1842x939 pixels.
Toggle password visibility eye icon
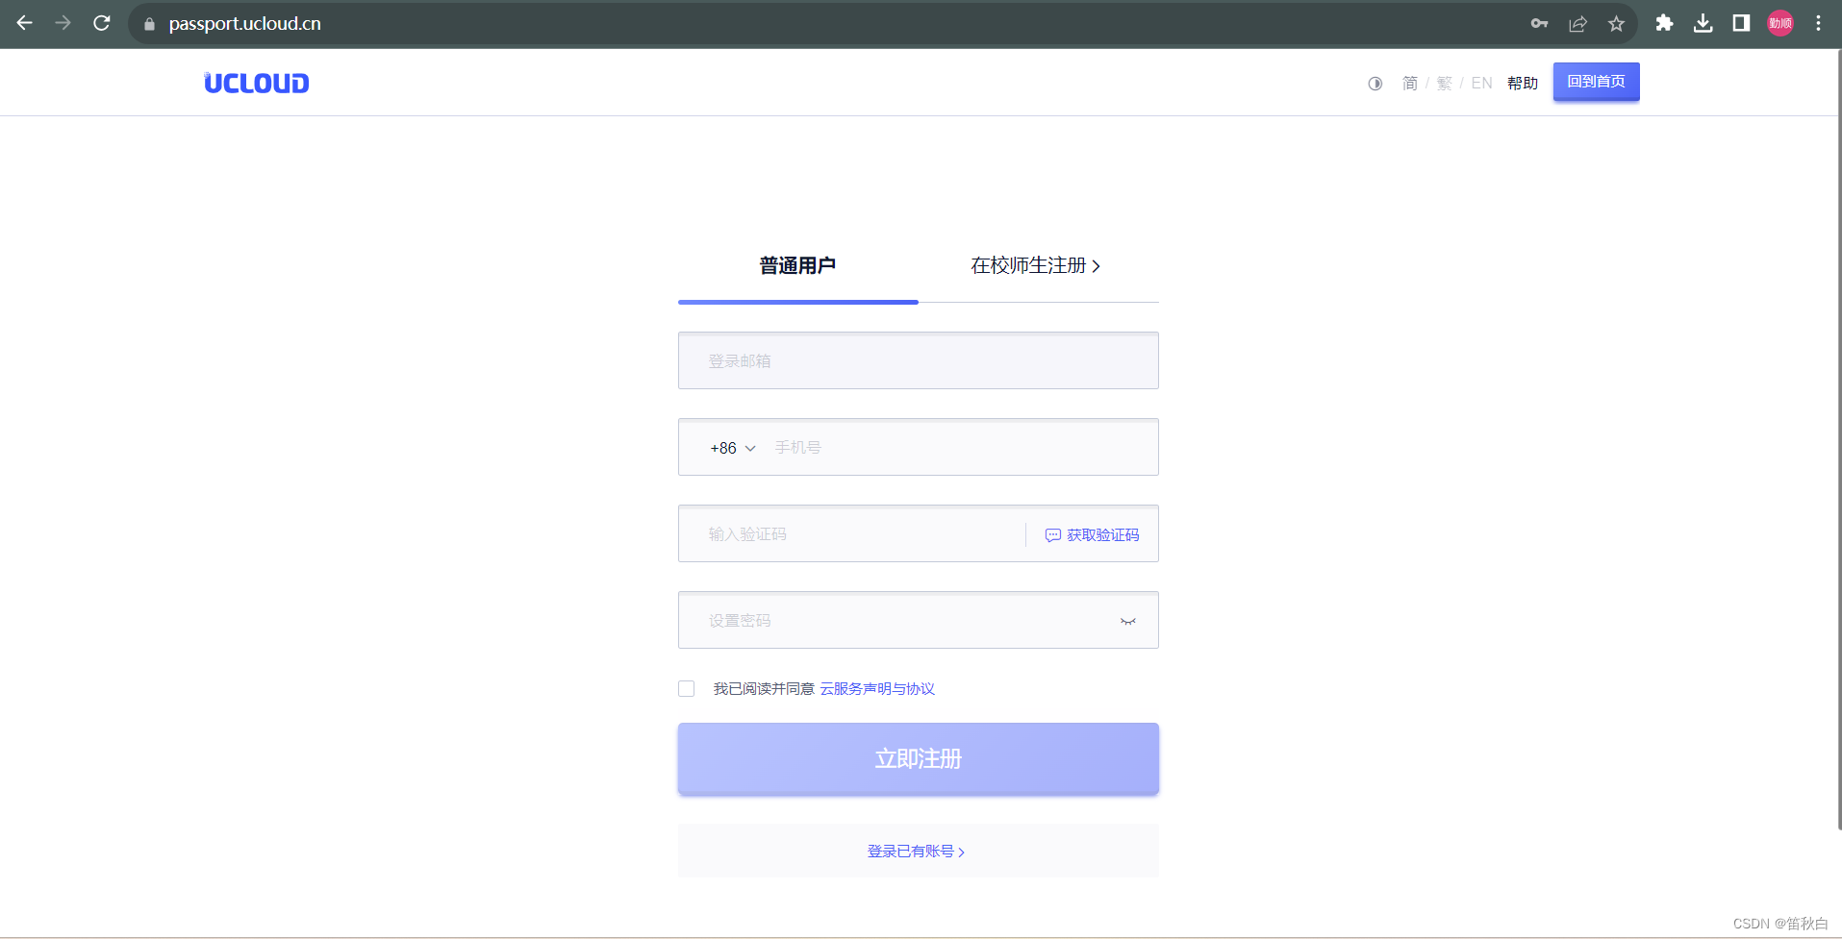click(1128, 621)
